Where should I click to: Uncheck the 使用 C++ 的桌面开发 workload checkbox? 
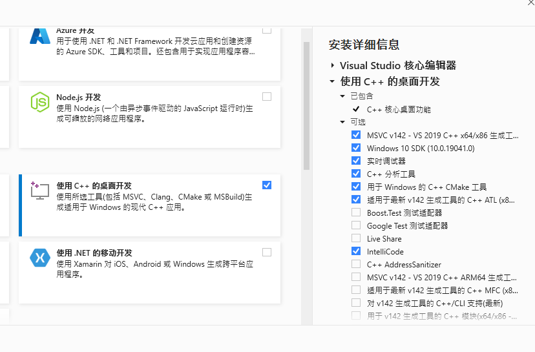(x=267, y=185)
